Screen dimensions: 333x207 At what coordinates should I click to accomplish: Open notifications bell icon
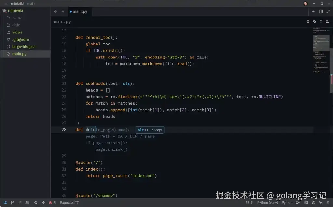[x=328, y=203]
